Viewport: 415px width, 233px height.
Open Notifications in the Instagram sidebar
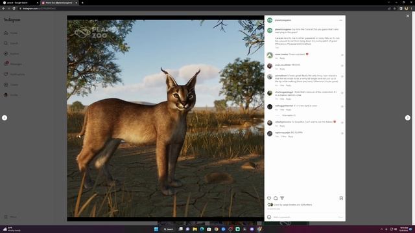click(x=14, y=74)
